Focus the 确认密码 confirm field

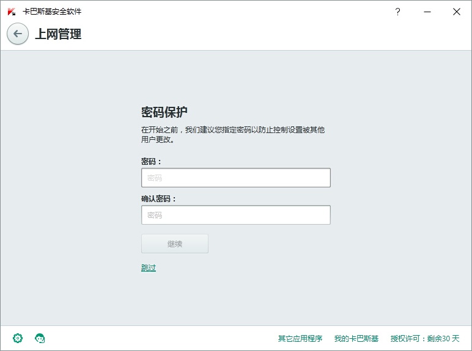click(x=236, y=215)
